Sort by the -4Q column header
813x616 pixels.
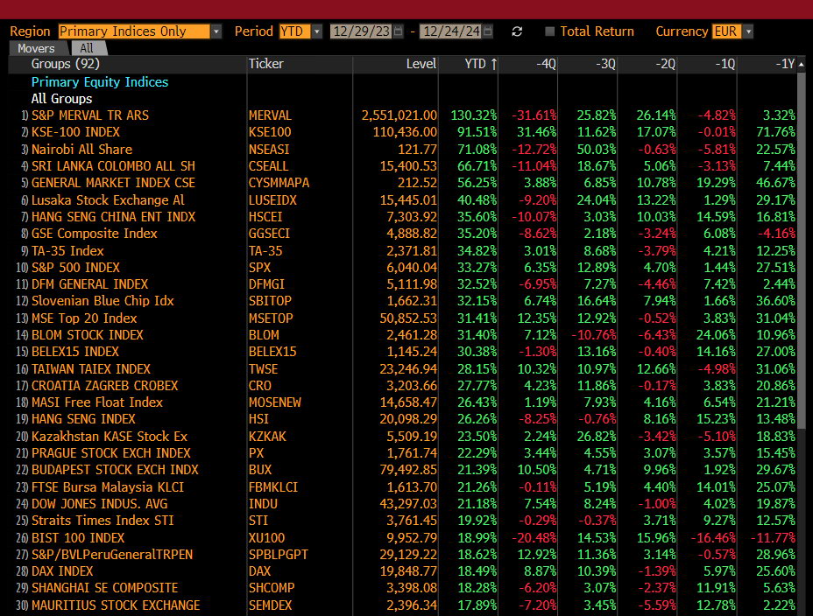coord(546,64)
